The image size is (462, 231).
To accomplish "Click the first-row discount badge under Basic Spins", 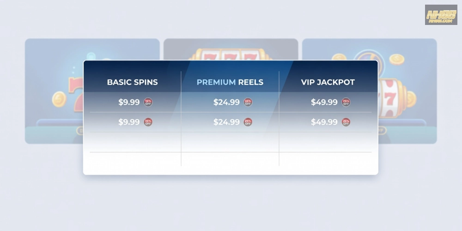I will 148,102.
